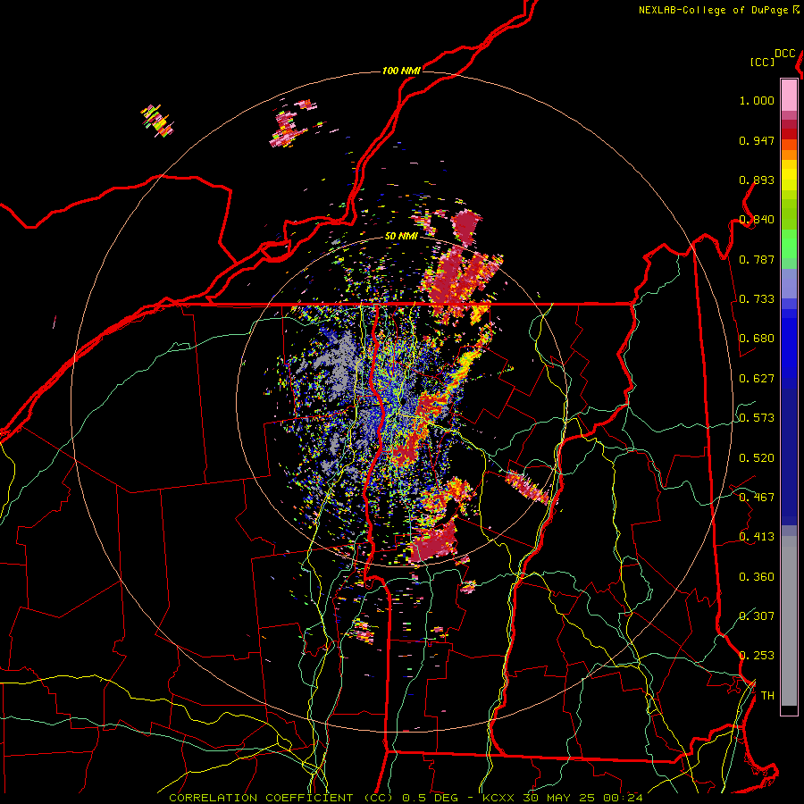Click the 0.947 scale value
Screen dimensions: 804x804
(757, 140)
